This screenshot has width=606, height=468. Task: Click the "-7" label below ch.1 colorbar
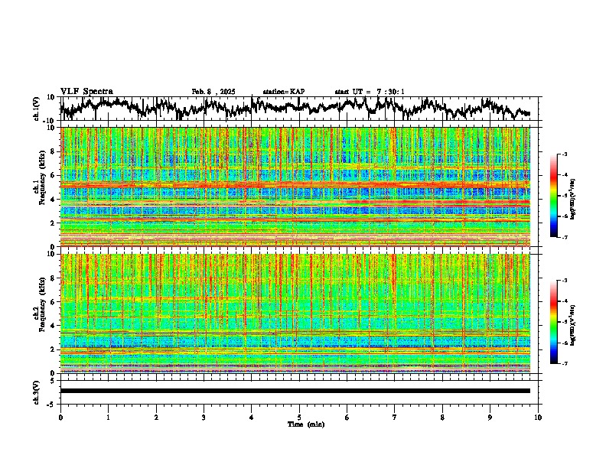pyautogui.click(x=564, y=238)
